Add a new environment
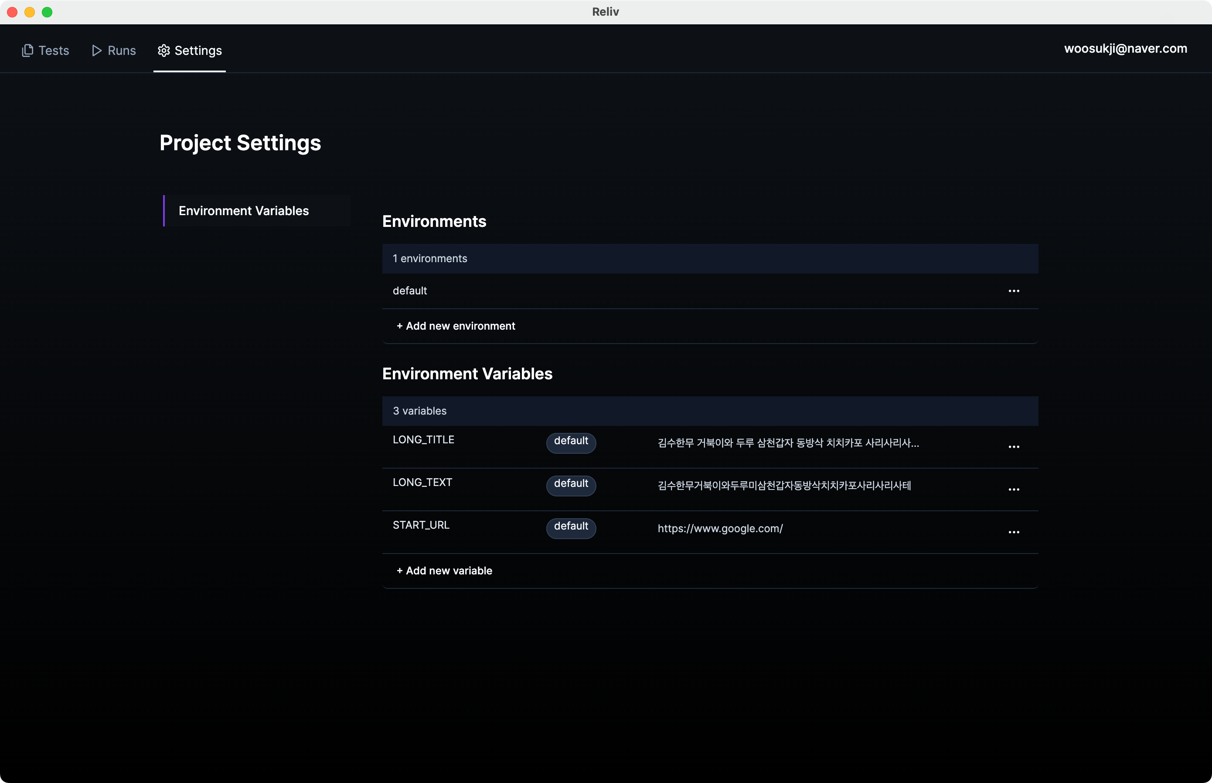Image resolution: width=1212 pixels, height=783 pixels. pyautogui.click(x=456, y=326)
